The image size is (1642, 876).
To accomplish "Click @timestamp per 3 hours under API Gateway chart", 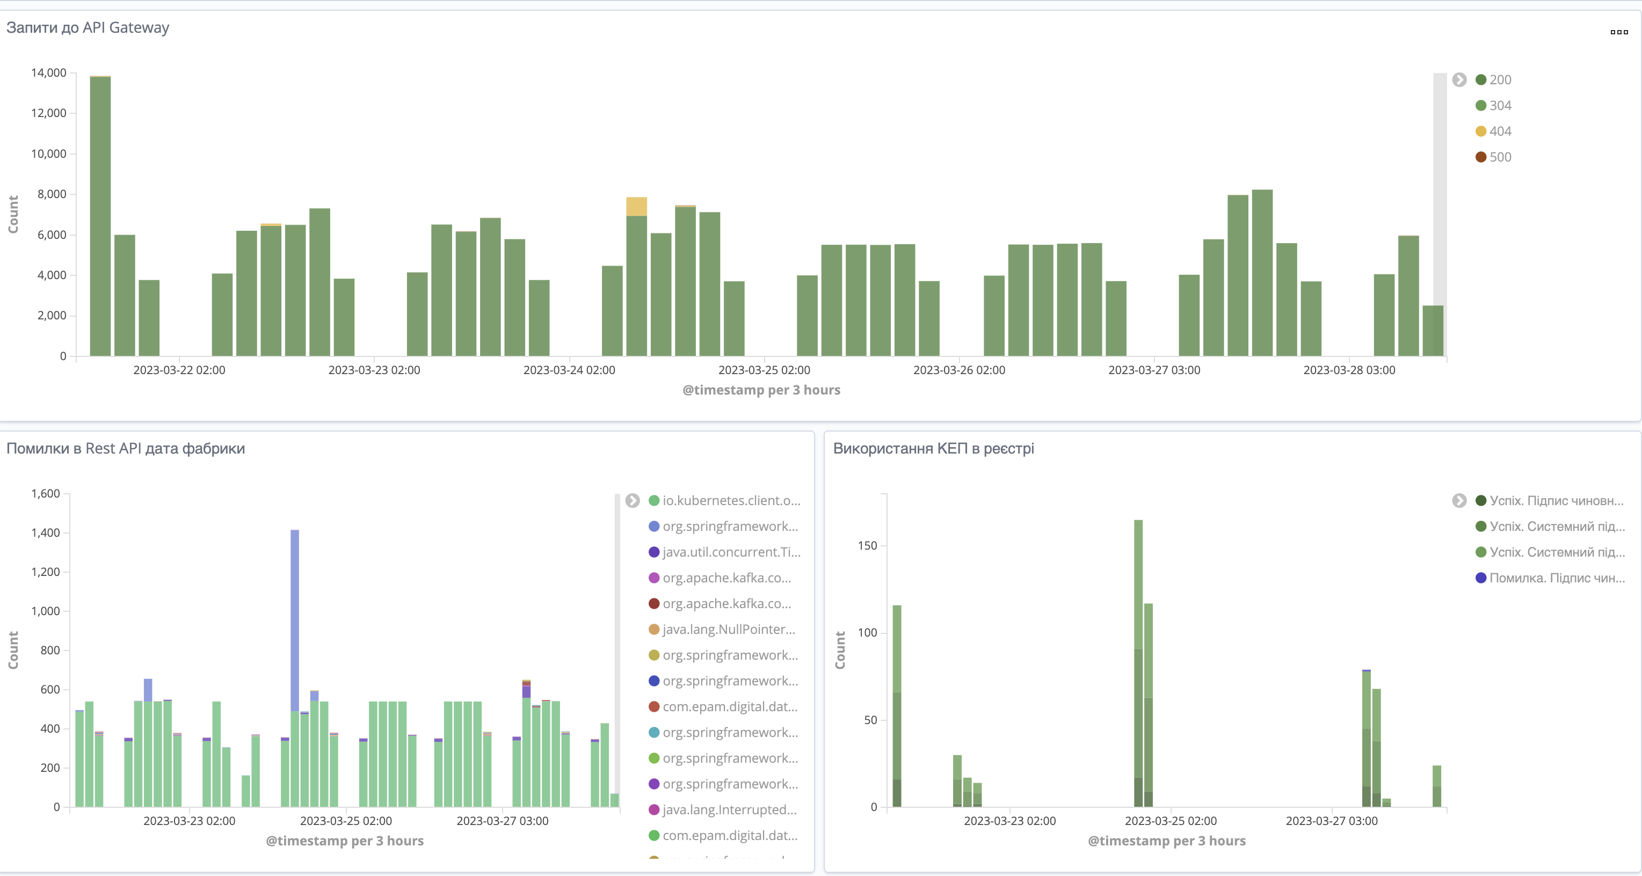I will [x=761, y=390].
